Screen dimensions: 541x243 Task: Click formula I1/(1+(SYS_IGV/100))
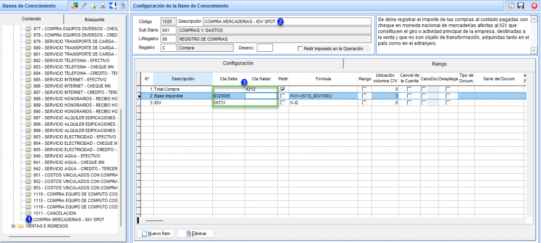coord(323,96)
